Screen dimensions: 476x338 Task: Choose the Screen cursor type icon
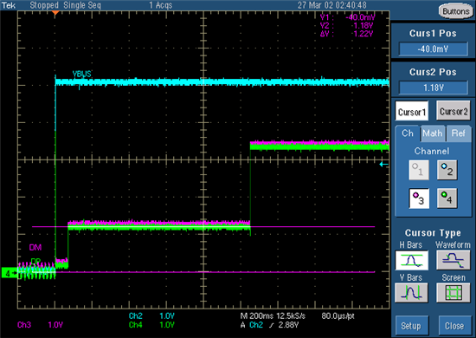click(x=453, y=293)
